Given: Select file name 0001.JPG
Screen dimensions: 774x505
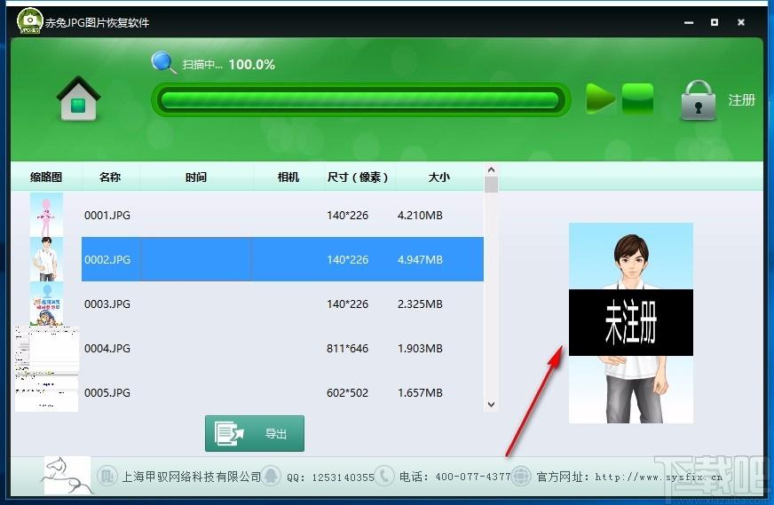Looking at the screenshot, I should [107, 216].
